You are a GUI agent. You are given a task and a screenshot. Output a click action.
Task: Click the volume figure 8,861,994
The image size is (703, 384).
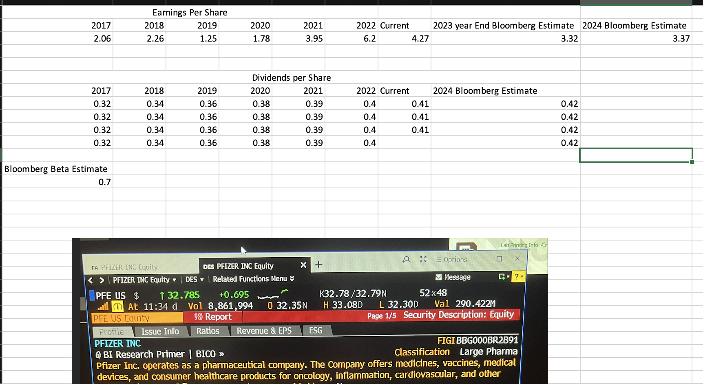point(230,306)
